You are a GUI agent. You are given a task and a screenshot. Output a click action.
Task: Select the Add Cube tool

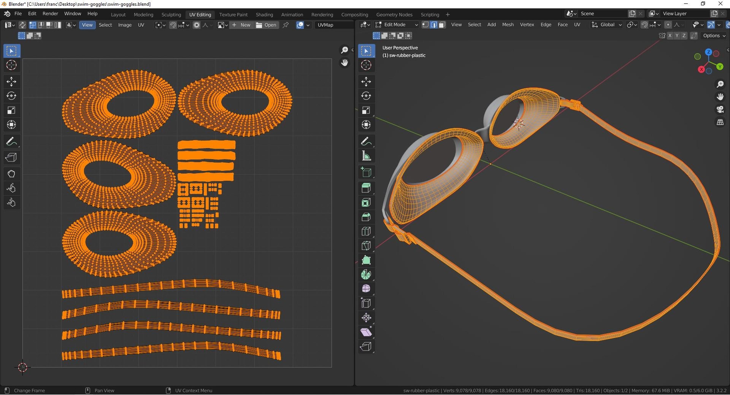tap(366, 172)
